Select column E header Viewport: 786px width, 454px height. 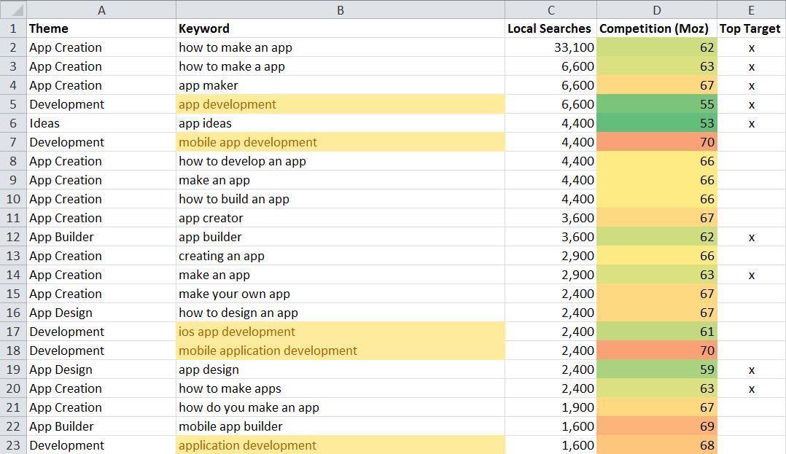(752, 9)
